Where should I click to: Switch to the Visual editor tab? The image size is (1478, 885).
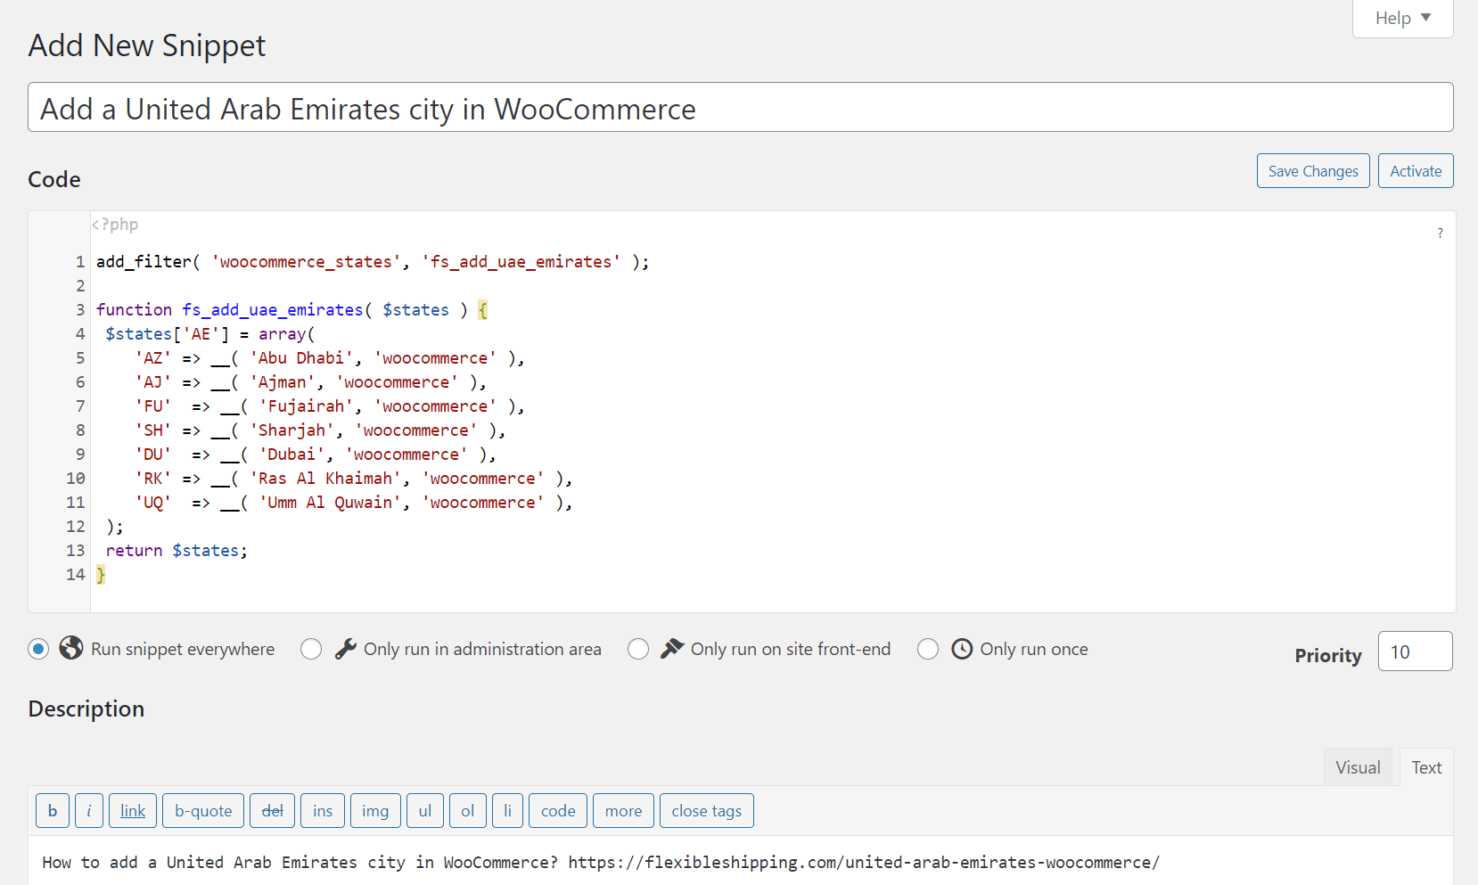[1358, 767]
